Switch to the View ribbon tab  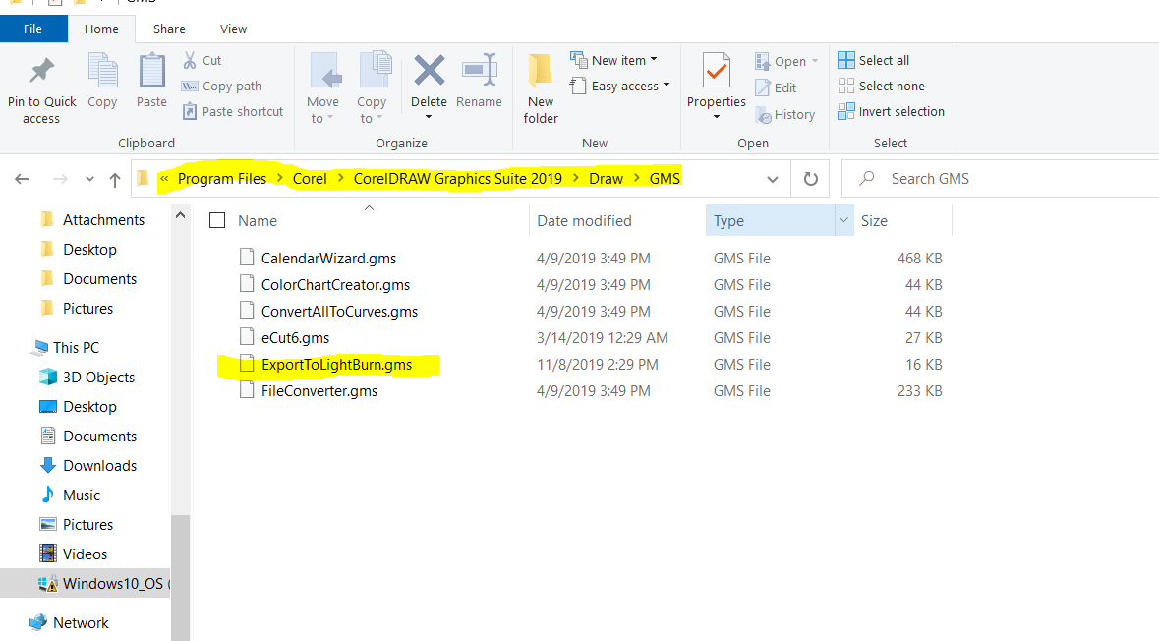pos(233,29)
